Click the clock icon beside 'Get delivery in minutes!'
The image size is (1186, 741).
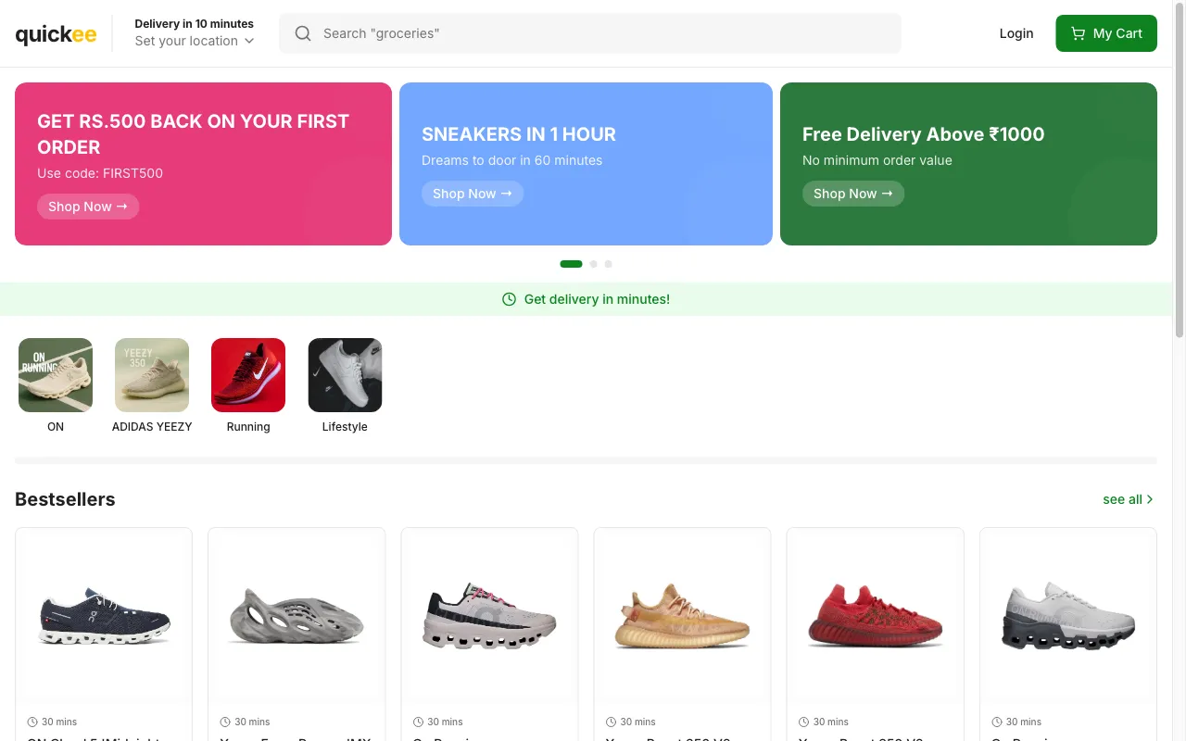click(509, 299)
